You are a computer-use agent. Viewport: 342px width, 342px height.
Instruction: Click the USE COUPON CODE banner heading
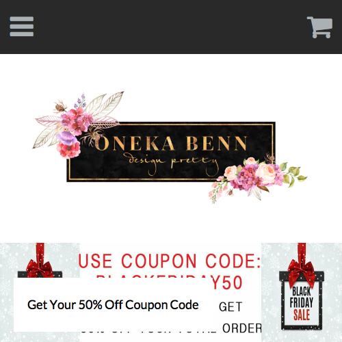170,261
